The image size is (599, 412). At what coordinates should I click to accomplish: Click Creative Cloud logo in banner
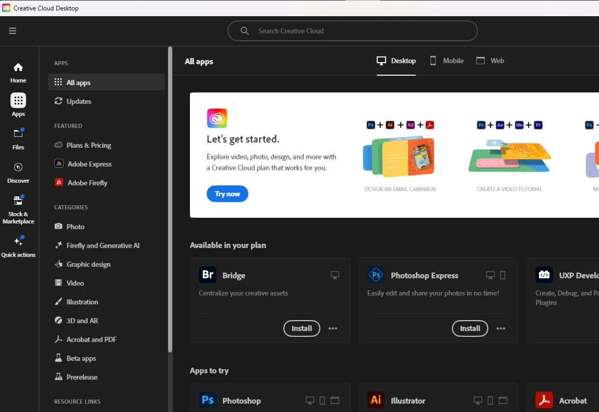[x=217, y=118]
